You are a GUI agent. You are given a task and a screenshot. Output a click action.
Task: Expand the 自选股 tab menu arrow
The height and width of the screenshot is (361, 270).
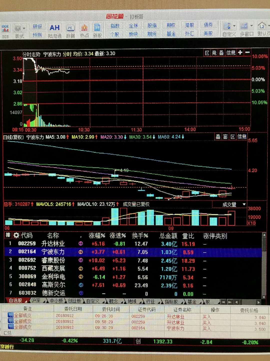(x=26, y=301)
